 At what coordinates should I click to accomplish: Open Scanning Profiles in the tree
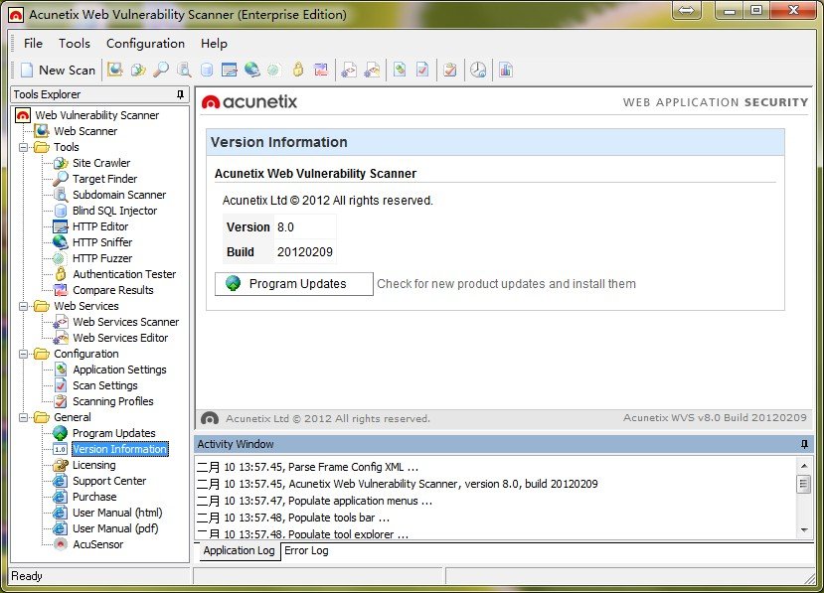click(113, 401)
